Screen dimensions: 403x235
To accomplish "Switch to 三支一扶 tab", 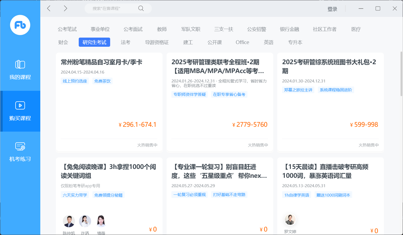I will tap(224, 29).
